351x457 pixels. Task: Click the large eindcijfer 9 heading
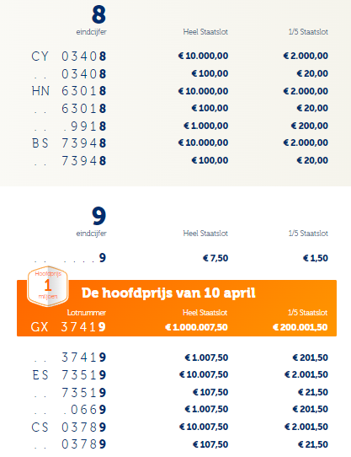98,216
